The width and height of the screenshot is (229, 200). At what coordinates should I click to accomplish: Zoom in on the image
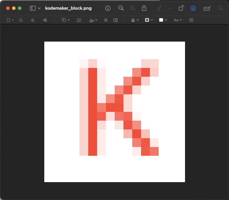click(x=132, y=8)
